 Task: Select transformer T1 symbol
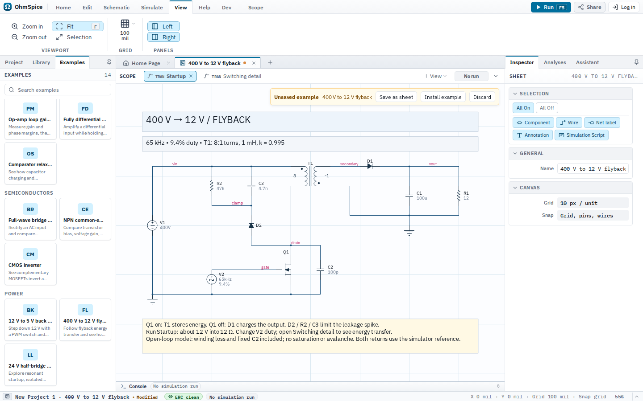[311, 176]
